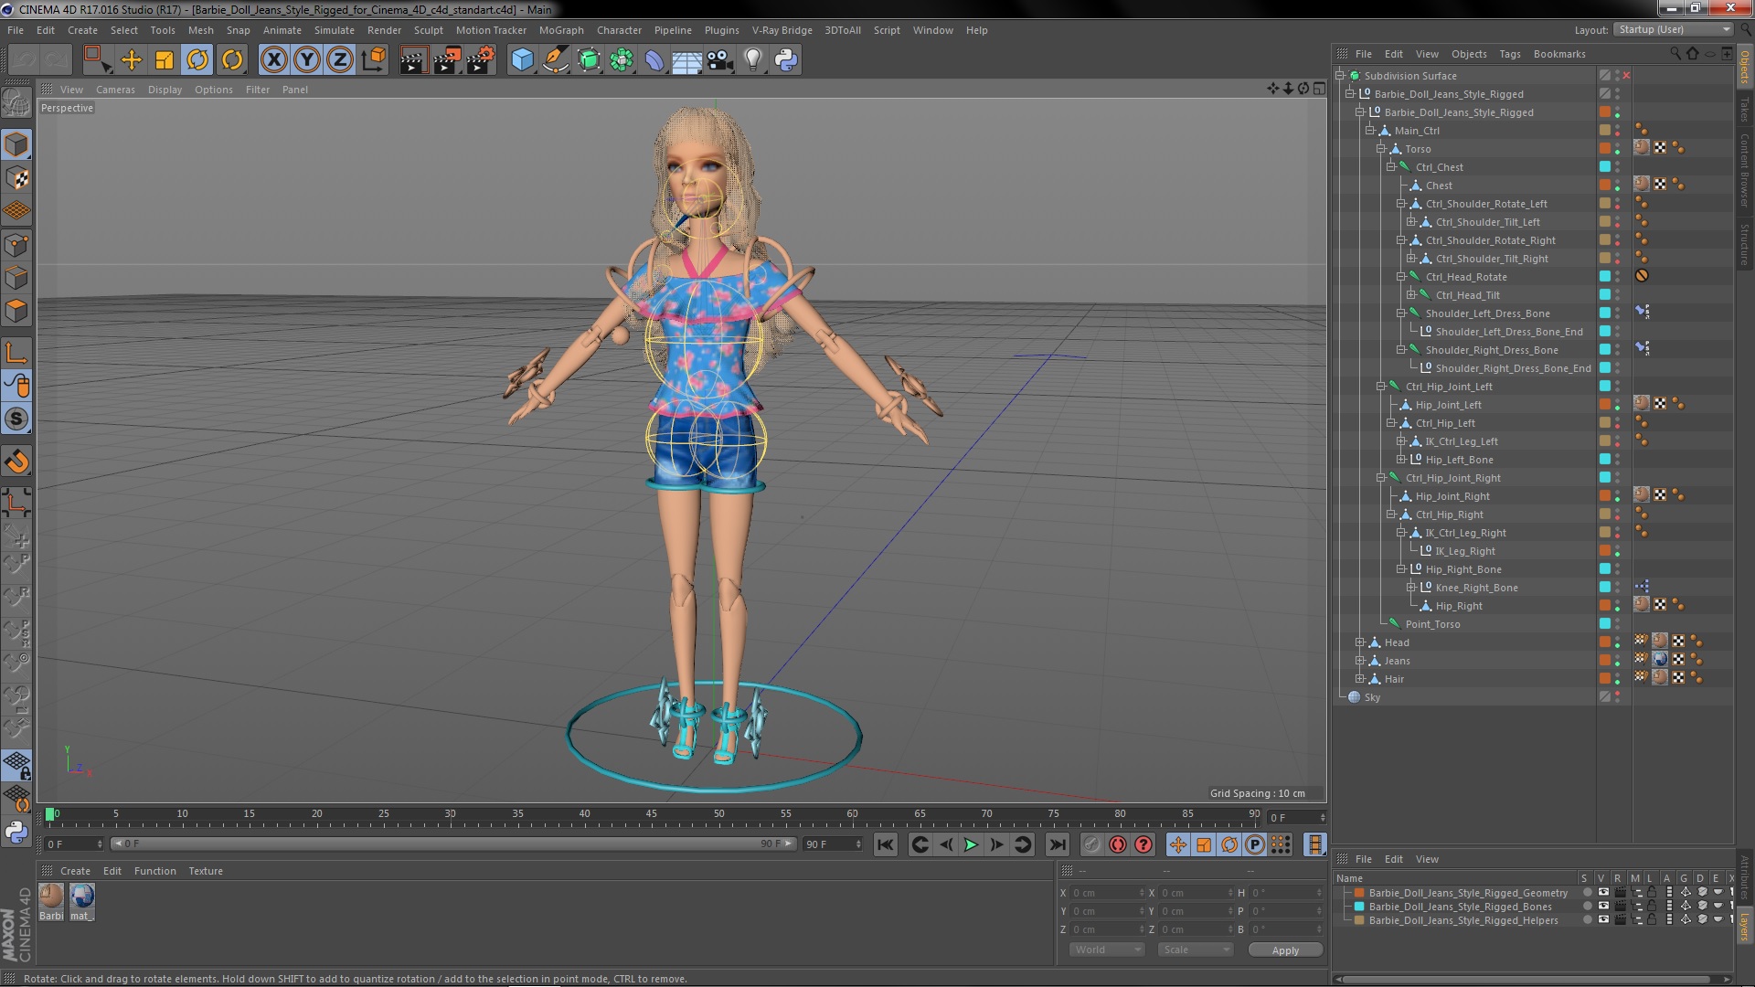Toggle the Z axis lock
Viewport: 1755px width, 987px height.
[340, 60]
